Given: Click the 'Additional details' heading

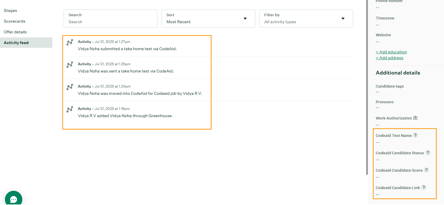Looking at the screenshot, I should pos(398,73).
